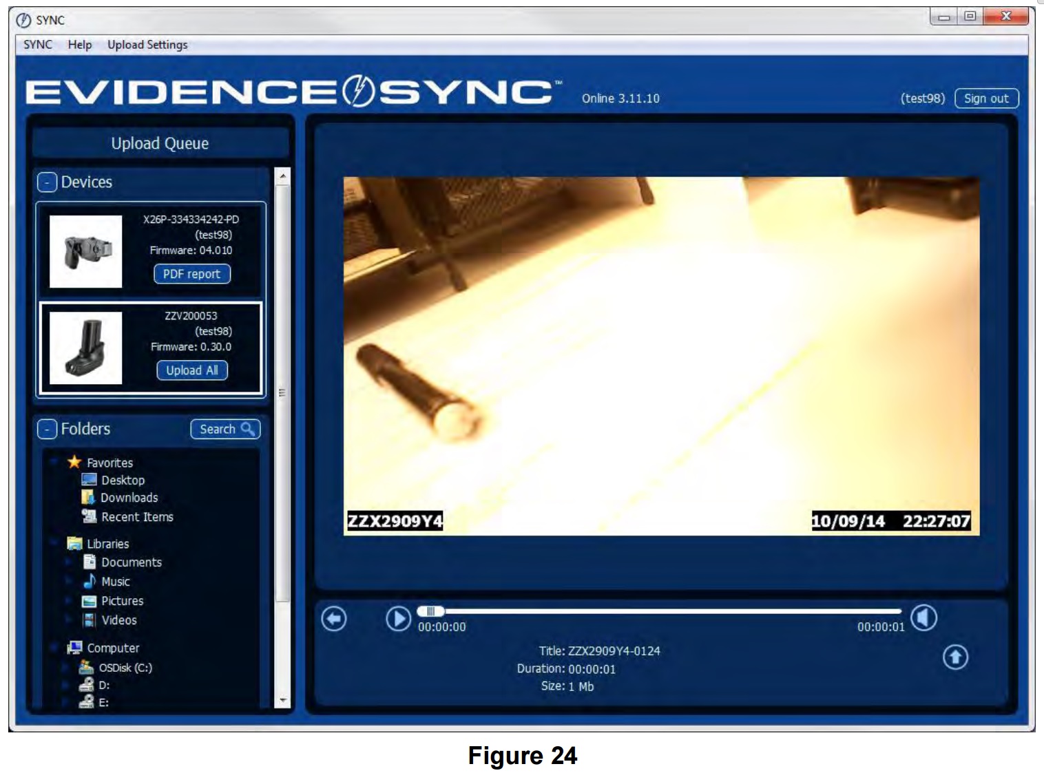This screenshot has width=1044, height=773.
Task: Select the Favorites star in the folder tree
Action: 76,463
